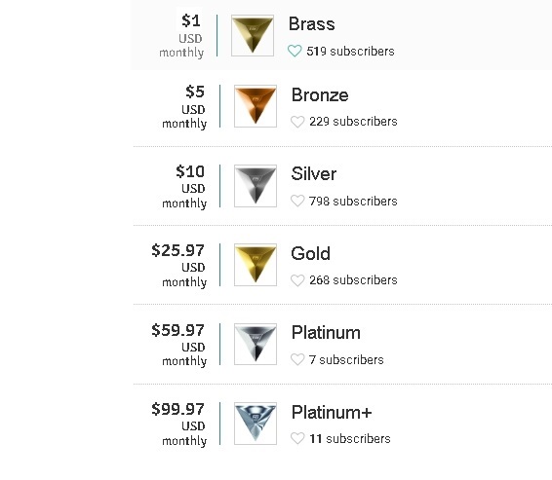
Task: Toggle the heart next to 268 subscribers
Action: click(297, 280)
